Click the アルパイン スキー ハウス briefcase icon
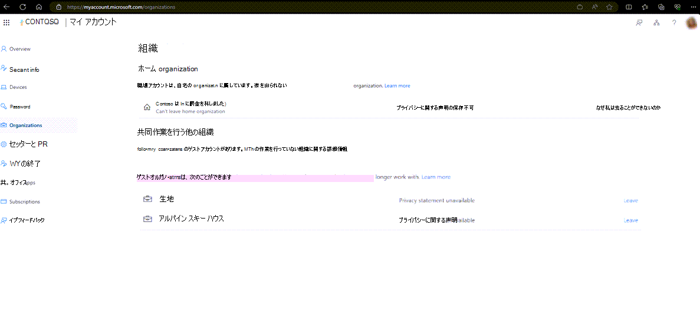Screen dimensions: 700x311 (147, 219)
